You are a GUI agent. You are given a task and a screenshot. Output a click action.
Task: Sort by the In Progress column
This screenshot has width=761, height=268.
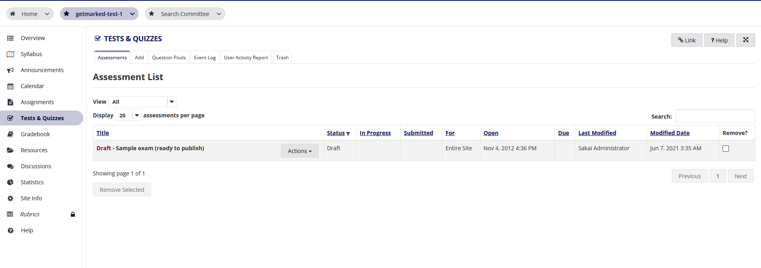[375, 133]
